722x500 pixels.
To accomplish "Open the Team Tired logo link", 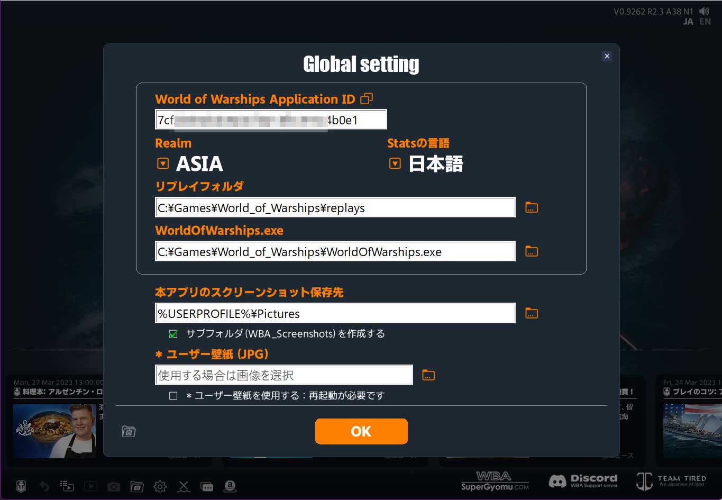I will [x=671, y=480].
